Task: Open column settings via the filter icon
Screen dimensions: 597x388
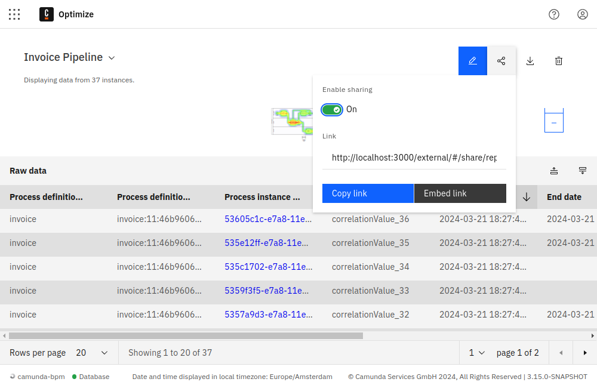Action: 582,170
